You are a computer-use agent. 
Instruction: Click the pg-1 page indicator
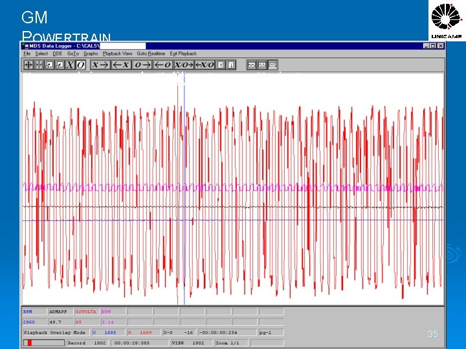click(x=271, y=332)
